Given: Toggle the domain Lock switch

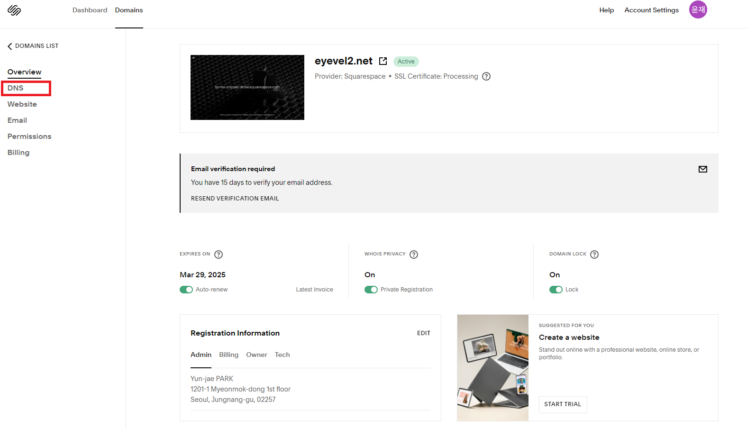Looking at the screenshot, I should (x=556, y=290).
